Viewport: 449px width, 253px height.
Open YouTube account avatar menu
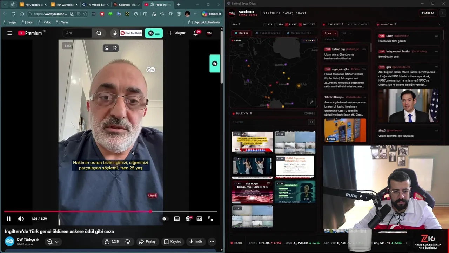pyautogui.click(x=209, y=33)
